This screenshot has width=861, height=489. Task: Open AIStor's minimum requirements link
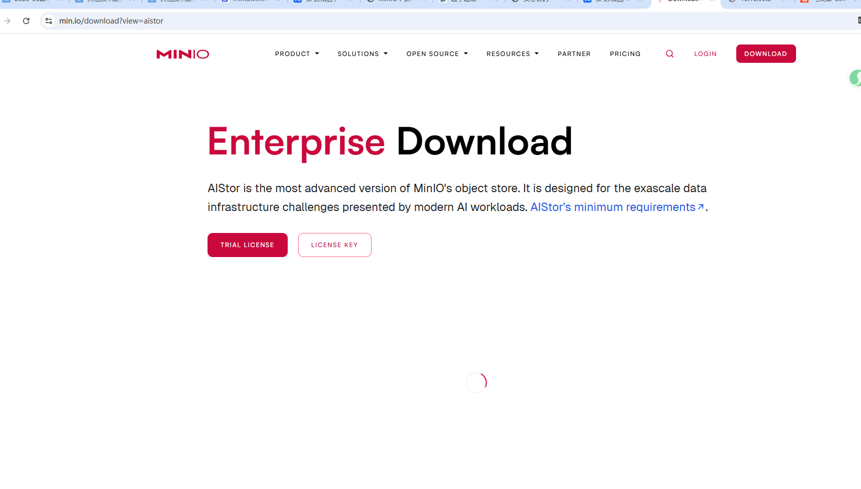617,207
